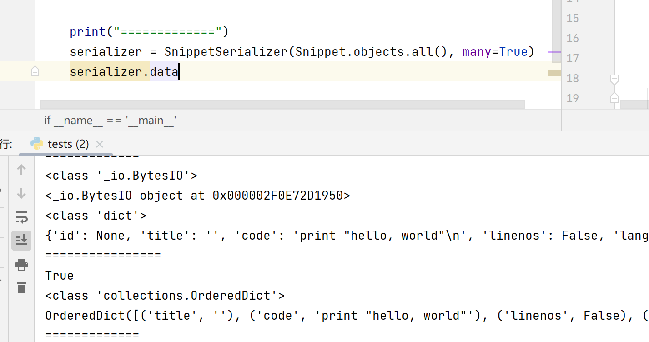Viewport: 649px width, 342px height.
Task: Collapse the fold marker beside line 19
Action: 614,98
